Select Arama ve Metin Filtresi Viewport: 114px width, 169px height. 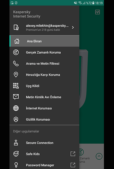(x=44, y=64)
